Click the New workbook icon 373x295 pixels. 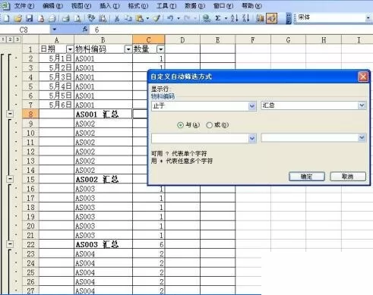tap(6, 18)
